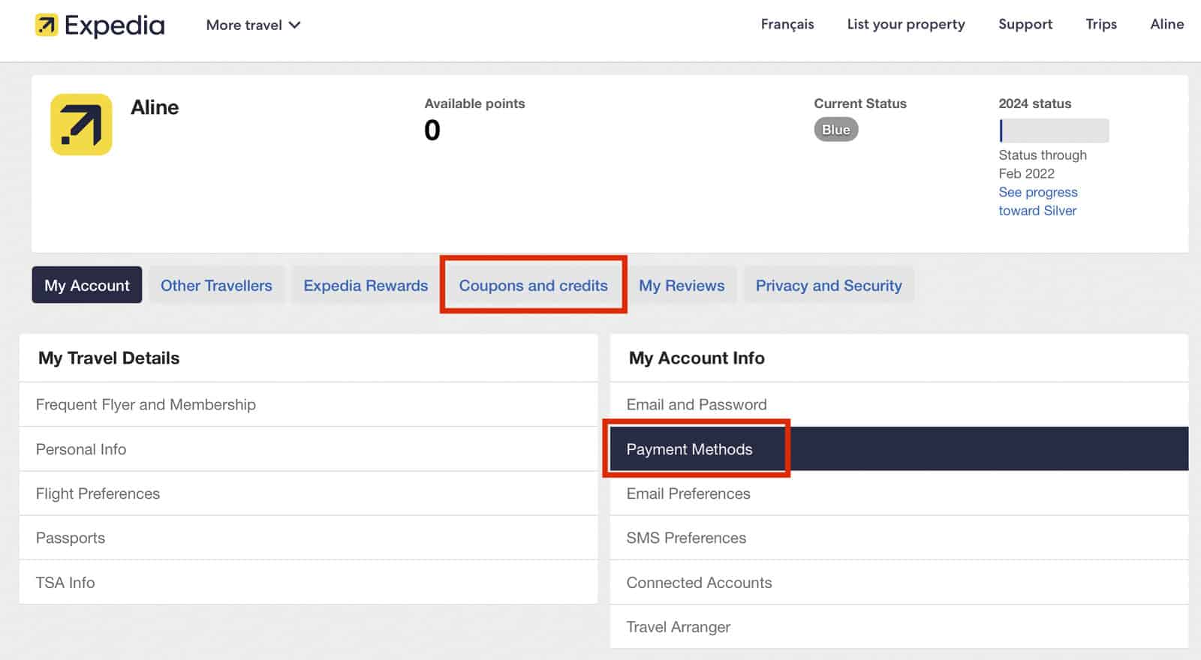The width and height of the screenshot is (1201, 660).
Task: Click the 2024 status progress bar
Action: point(1053,130)
